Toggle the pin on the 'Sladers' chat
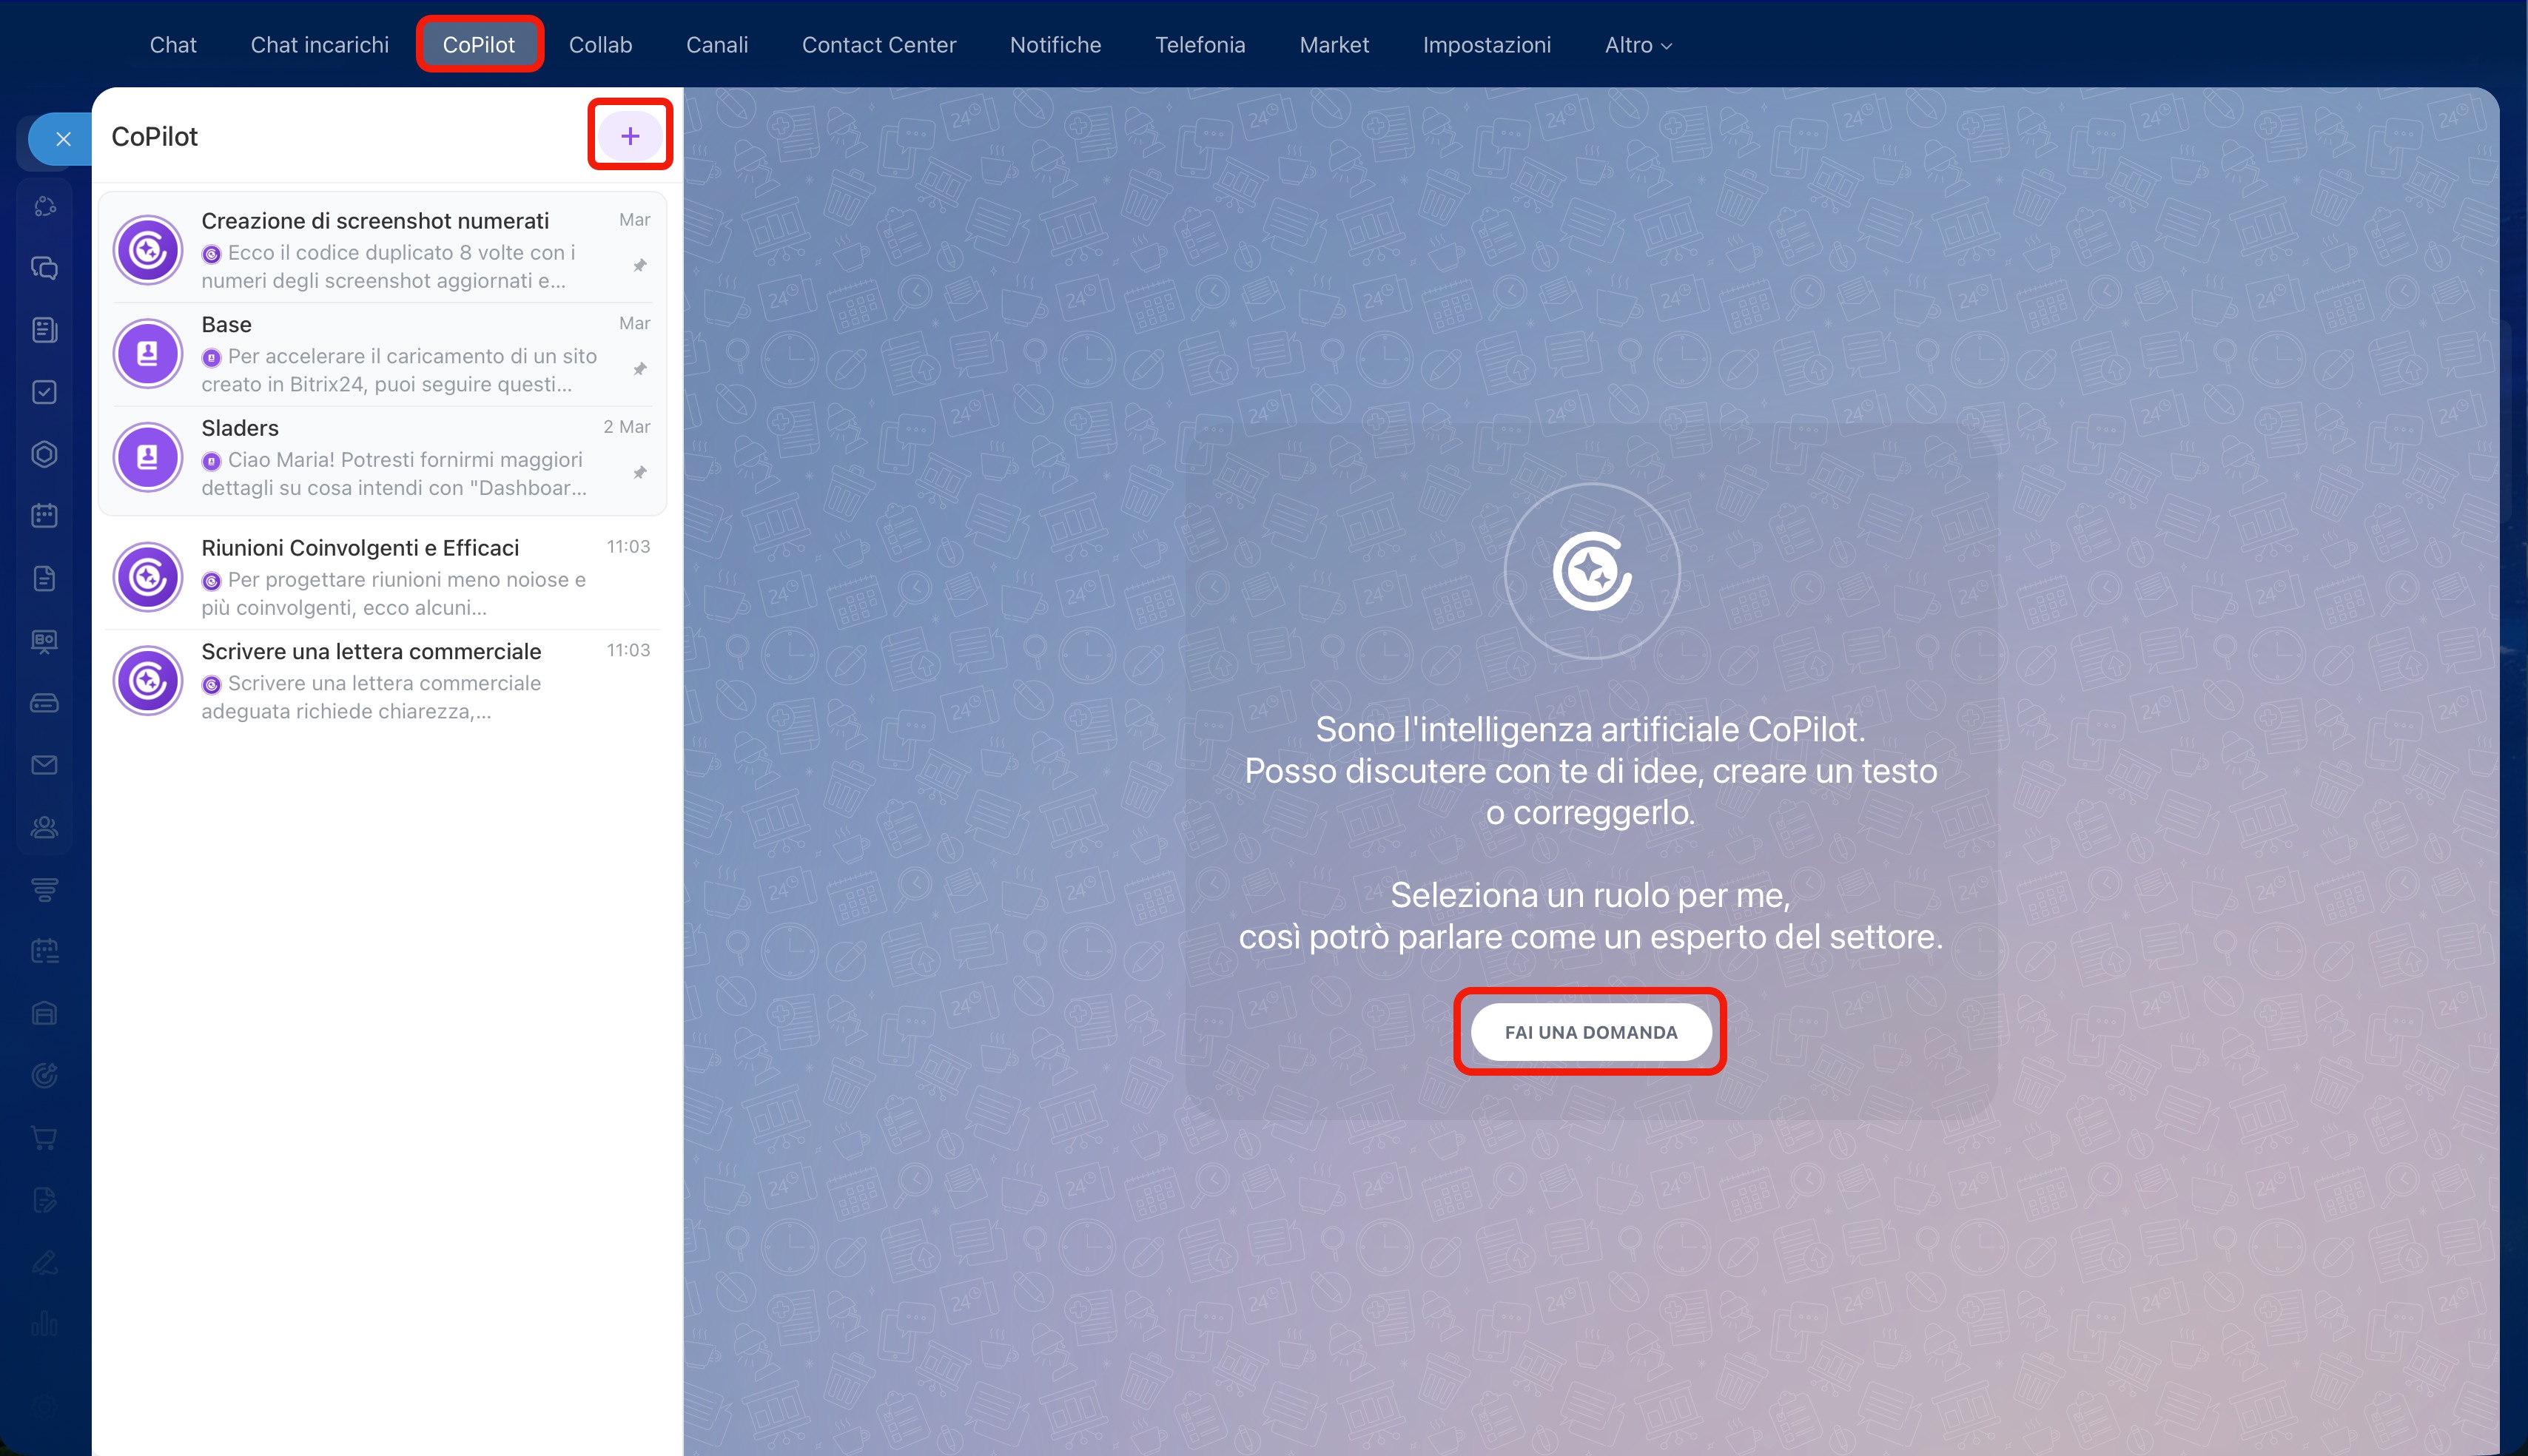The image size is (2528, 1456). point(640,472)
